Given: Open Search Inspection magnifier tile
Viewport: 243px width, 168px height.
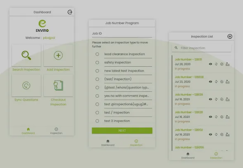Looking at the screenshot, I should point(26,55).
